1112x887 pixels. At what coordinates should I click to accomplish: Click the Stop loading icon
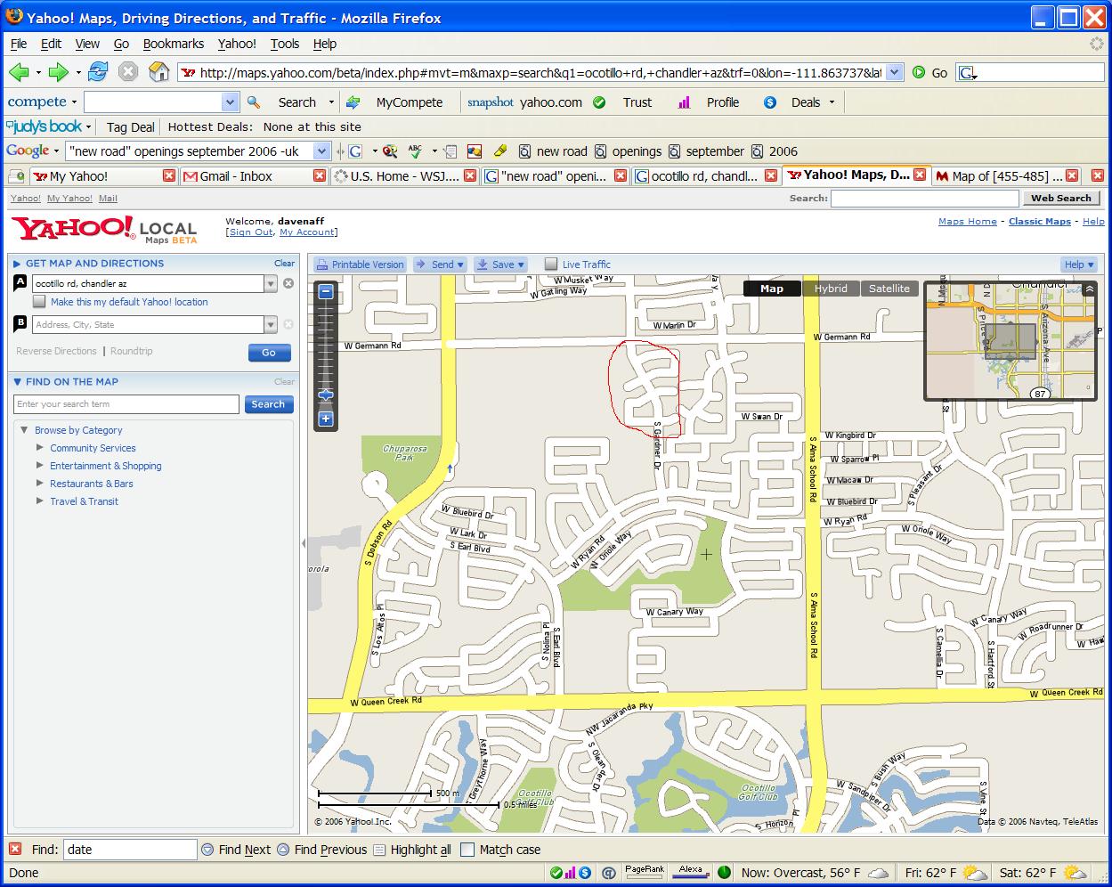coord(128,72)
